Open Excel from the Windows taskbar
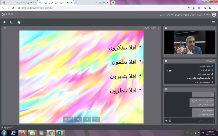Screen dimensions: 218x136 point(60,133)
